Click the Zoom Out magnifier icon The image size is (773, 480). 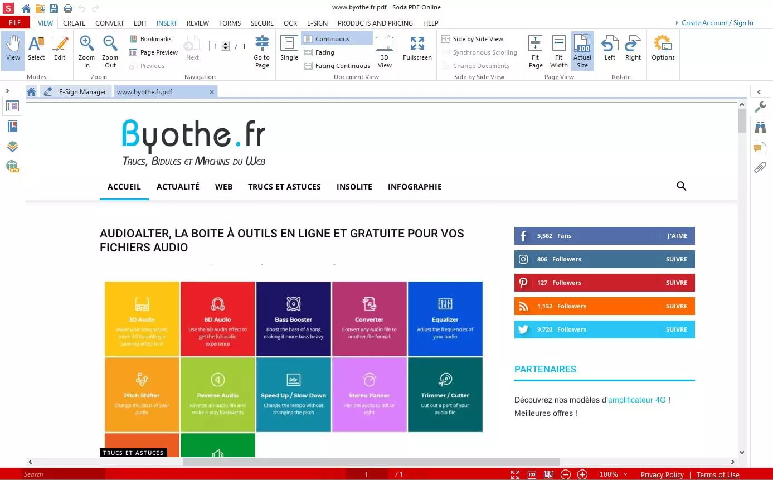(110, 45)
